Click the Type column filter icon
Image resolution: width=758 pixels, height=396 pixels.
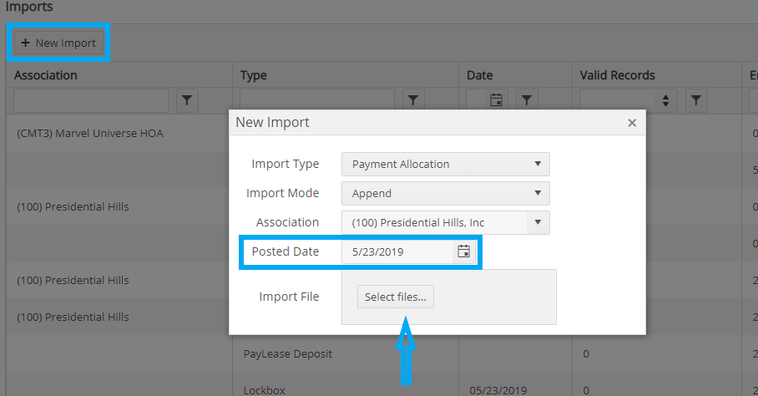413,100
